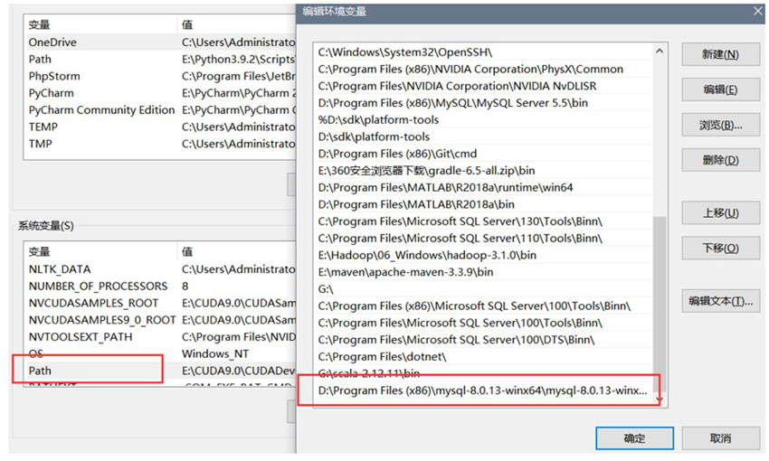Confirm with the 确定 button
Image resolution: width=769 pixels, height=461 pixels.
coord(634,438)
